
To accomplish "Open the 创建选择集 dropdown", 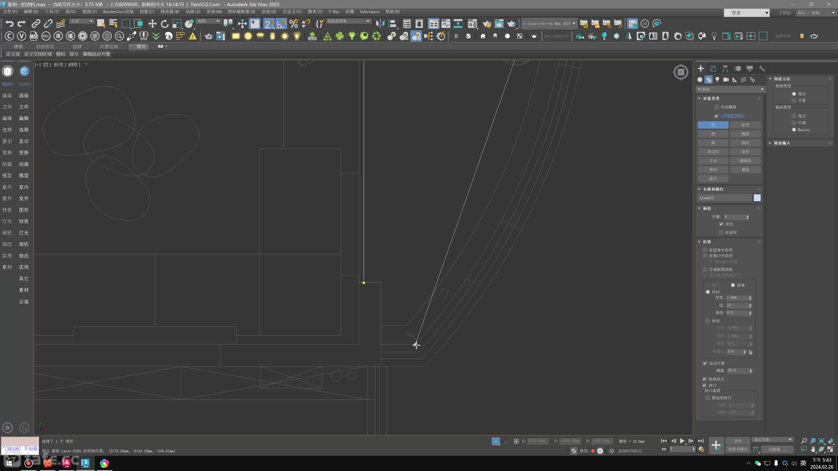I will point(348,21).
